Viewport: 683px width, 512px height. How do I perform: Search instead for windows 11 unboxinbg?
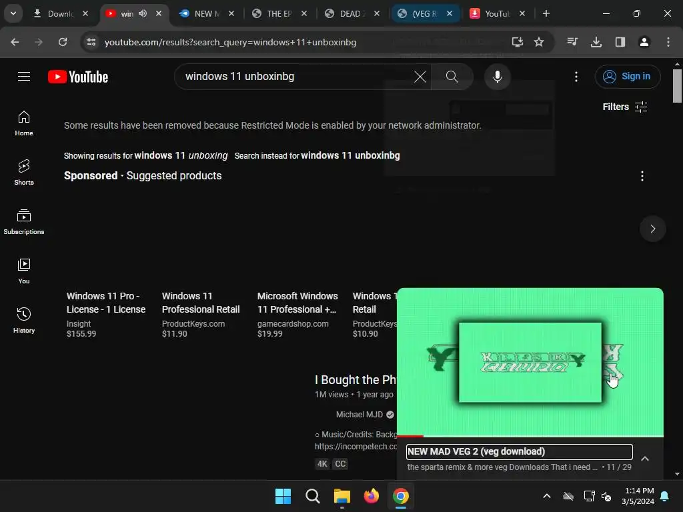click(350, 155)
